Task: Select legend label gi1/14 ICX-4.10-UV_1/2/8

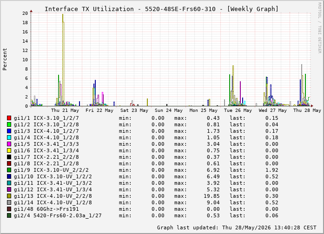Action: [x=53, y=202]
